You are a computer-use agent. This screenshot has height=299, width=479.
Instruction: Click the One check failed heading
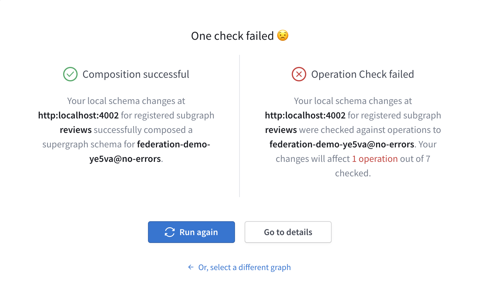point(232,36)
